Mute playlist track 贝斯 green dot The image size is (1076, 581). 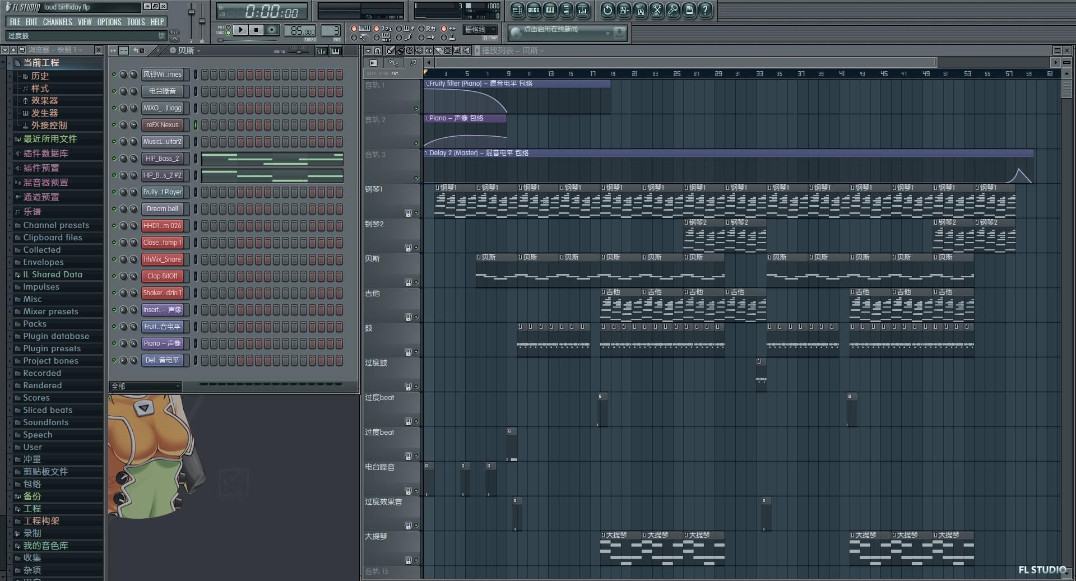[416, 282]
